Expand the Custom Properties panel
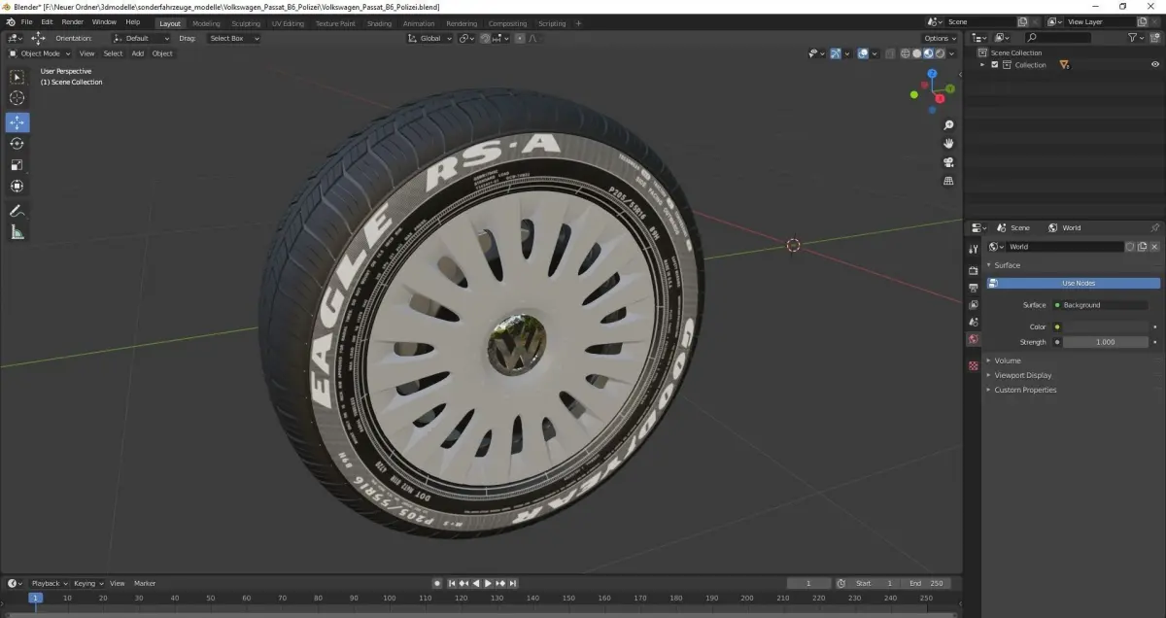 coord(1025,390)
